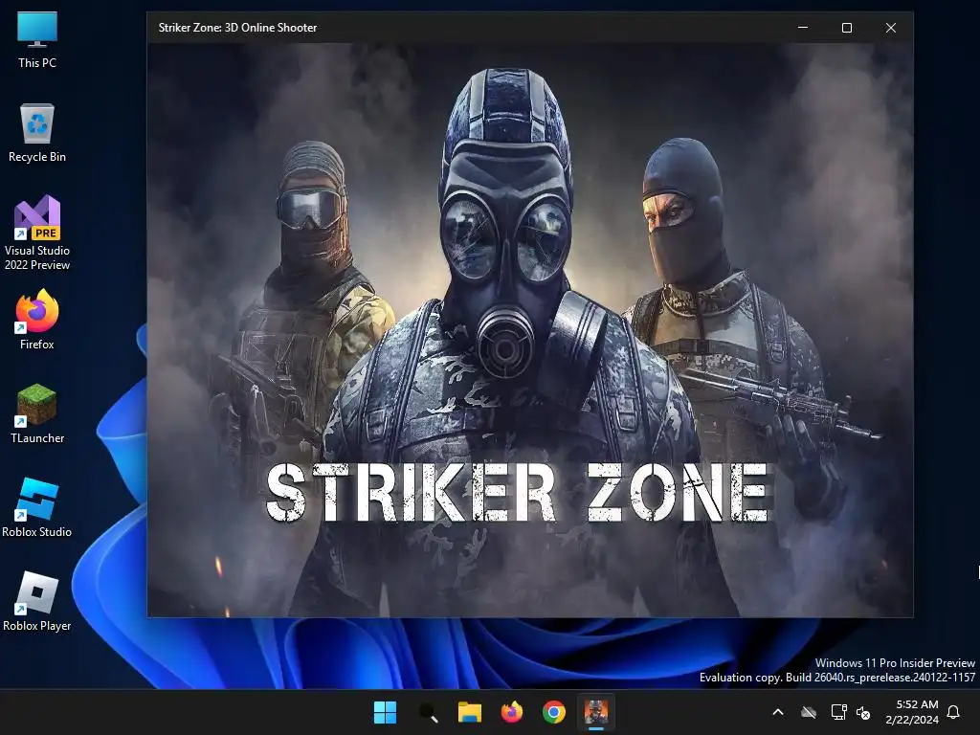Screen dimensions: 980x735
Task: Click the STRIKER ZONE splash logo
Action: click(518, 493)
